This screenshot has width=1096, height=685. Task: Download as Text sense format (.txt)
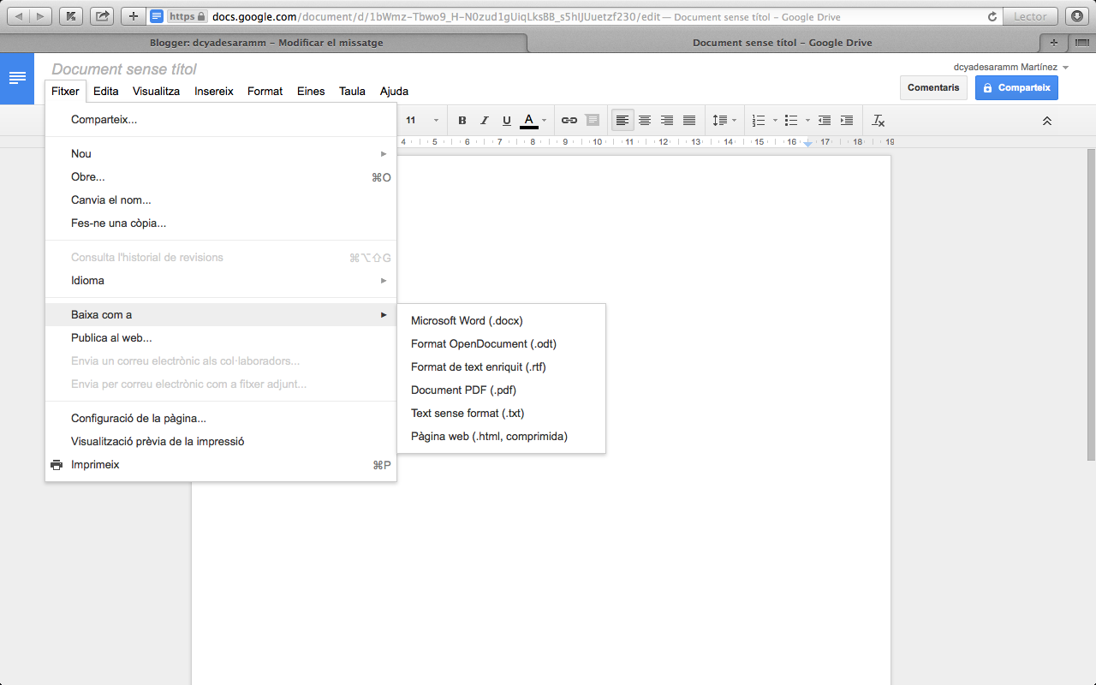click(x=502, y=414)
